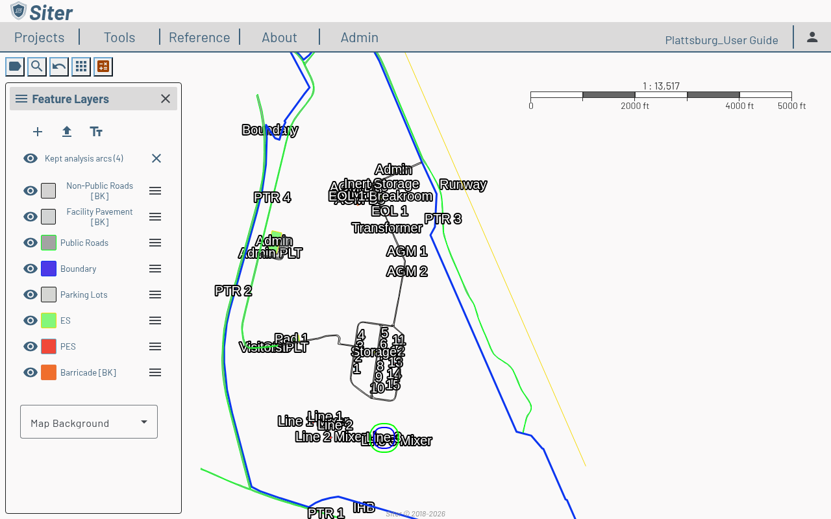This screenshot has height=519, width=831.
Task: Toggle visibility of Kept analysis arcs
Action: 31,158
